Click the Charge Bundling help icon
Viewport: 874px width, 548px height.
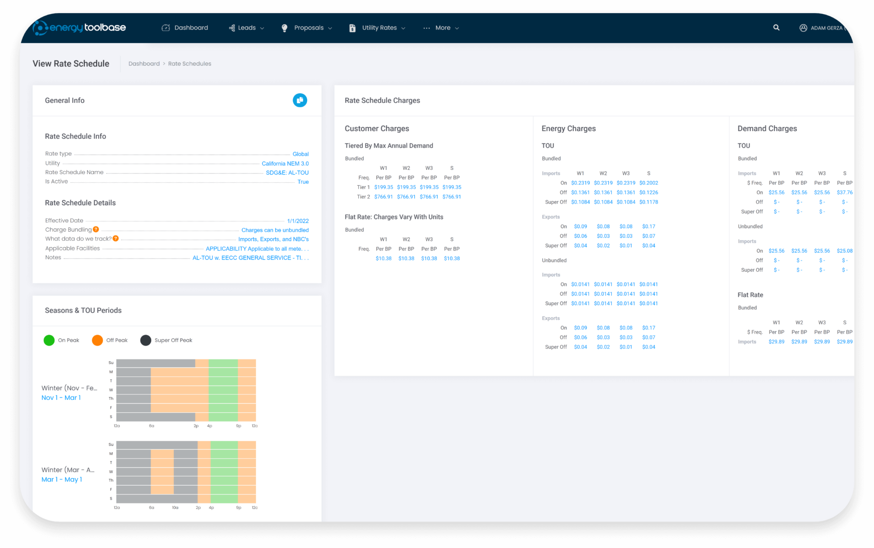tap(96, 229)
